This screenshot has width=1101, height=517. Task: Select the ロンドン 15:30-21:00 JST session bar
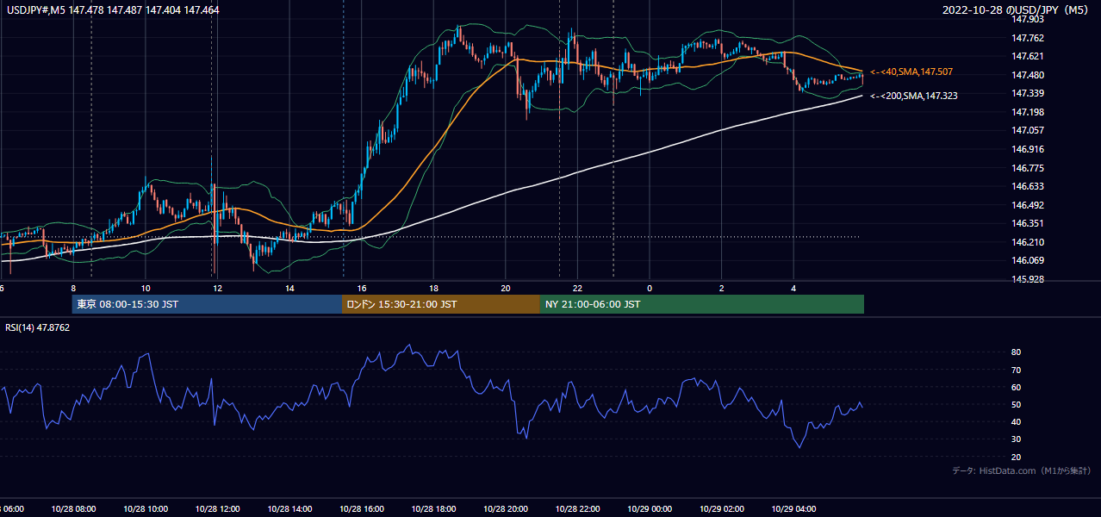(x=441, y=304)
